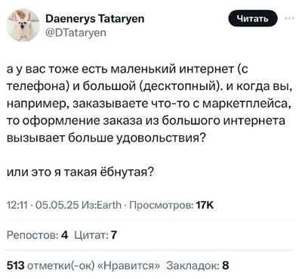This screenshot has width=302, height=279.
Task: Open the main tweet paragraph about маленький интернет
Action: click(149, 104)
